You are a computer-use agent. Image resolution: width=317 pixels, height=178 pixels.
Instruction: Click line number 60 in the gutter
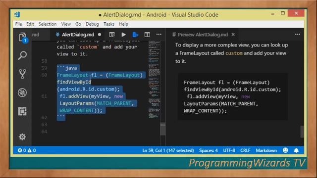[x=44, y=75]
